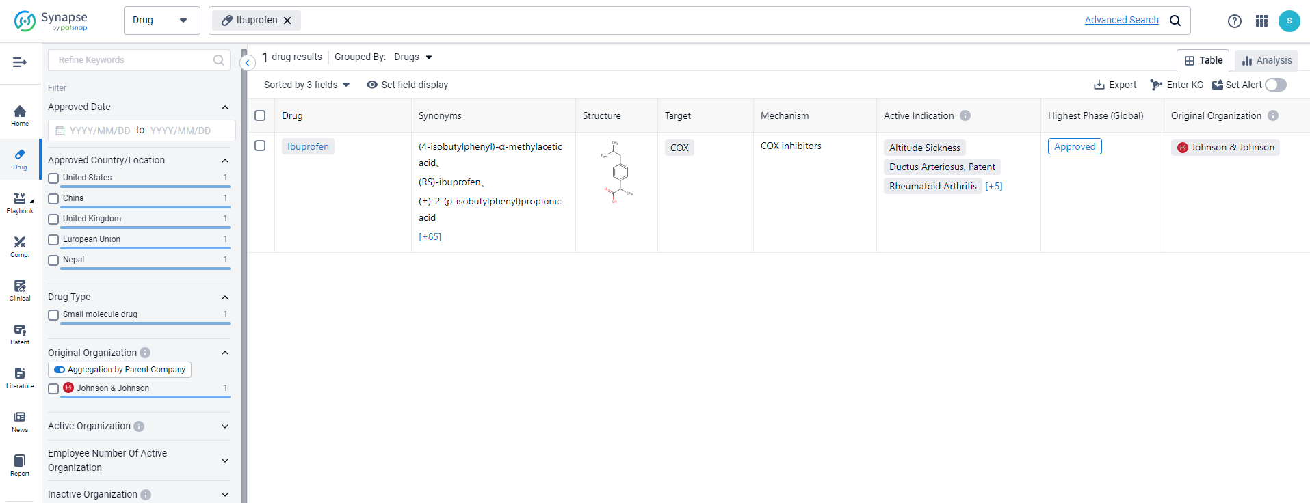Check the United States filter checkbox
Screen dimensions: 1310x503
53,178
